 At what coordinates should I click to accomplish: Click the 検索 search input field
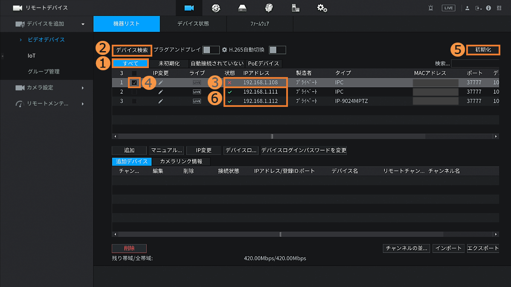coord(475,63)
